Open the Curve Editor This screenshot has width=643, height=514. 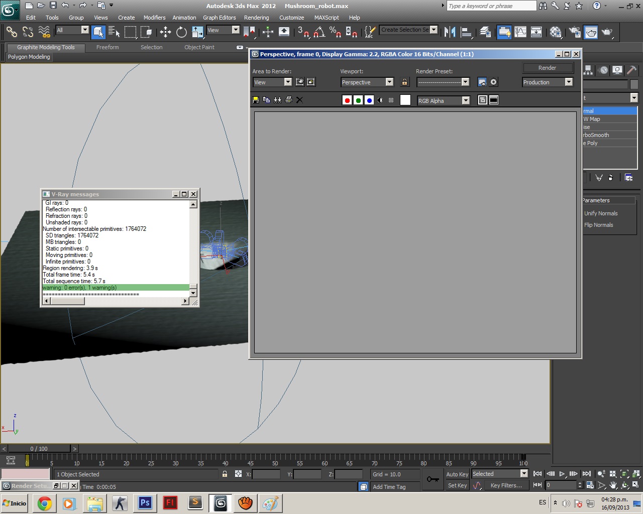pyautogui.click(x=520, y=32)
